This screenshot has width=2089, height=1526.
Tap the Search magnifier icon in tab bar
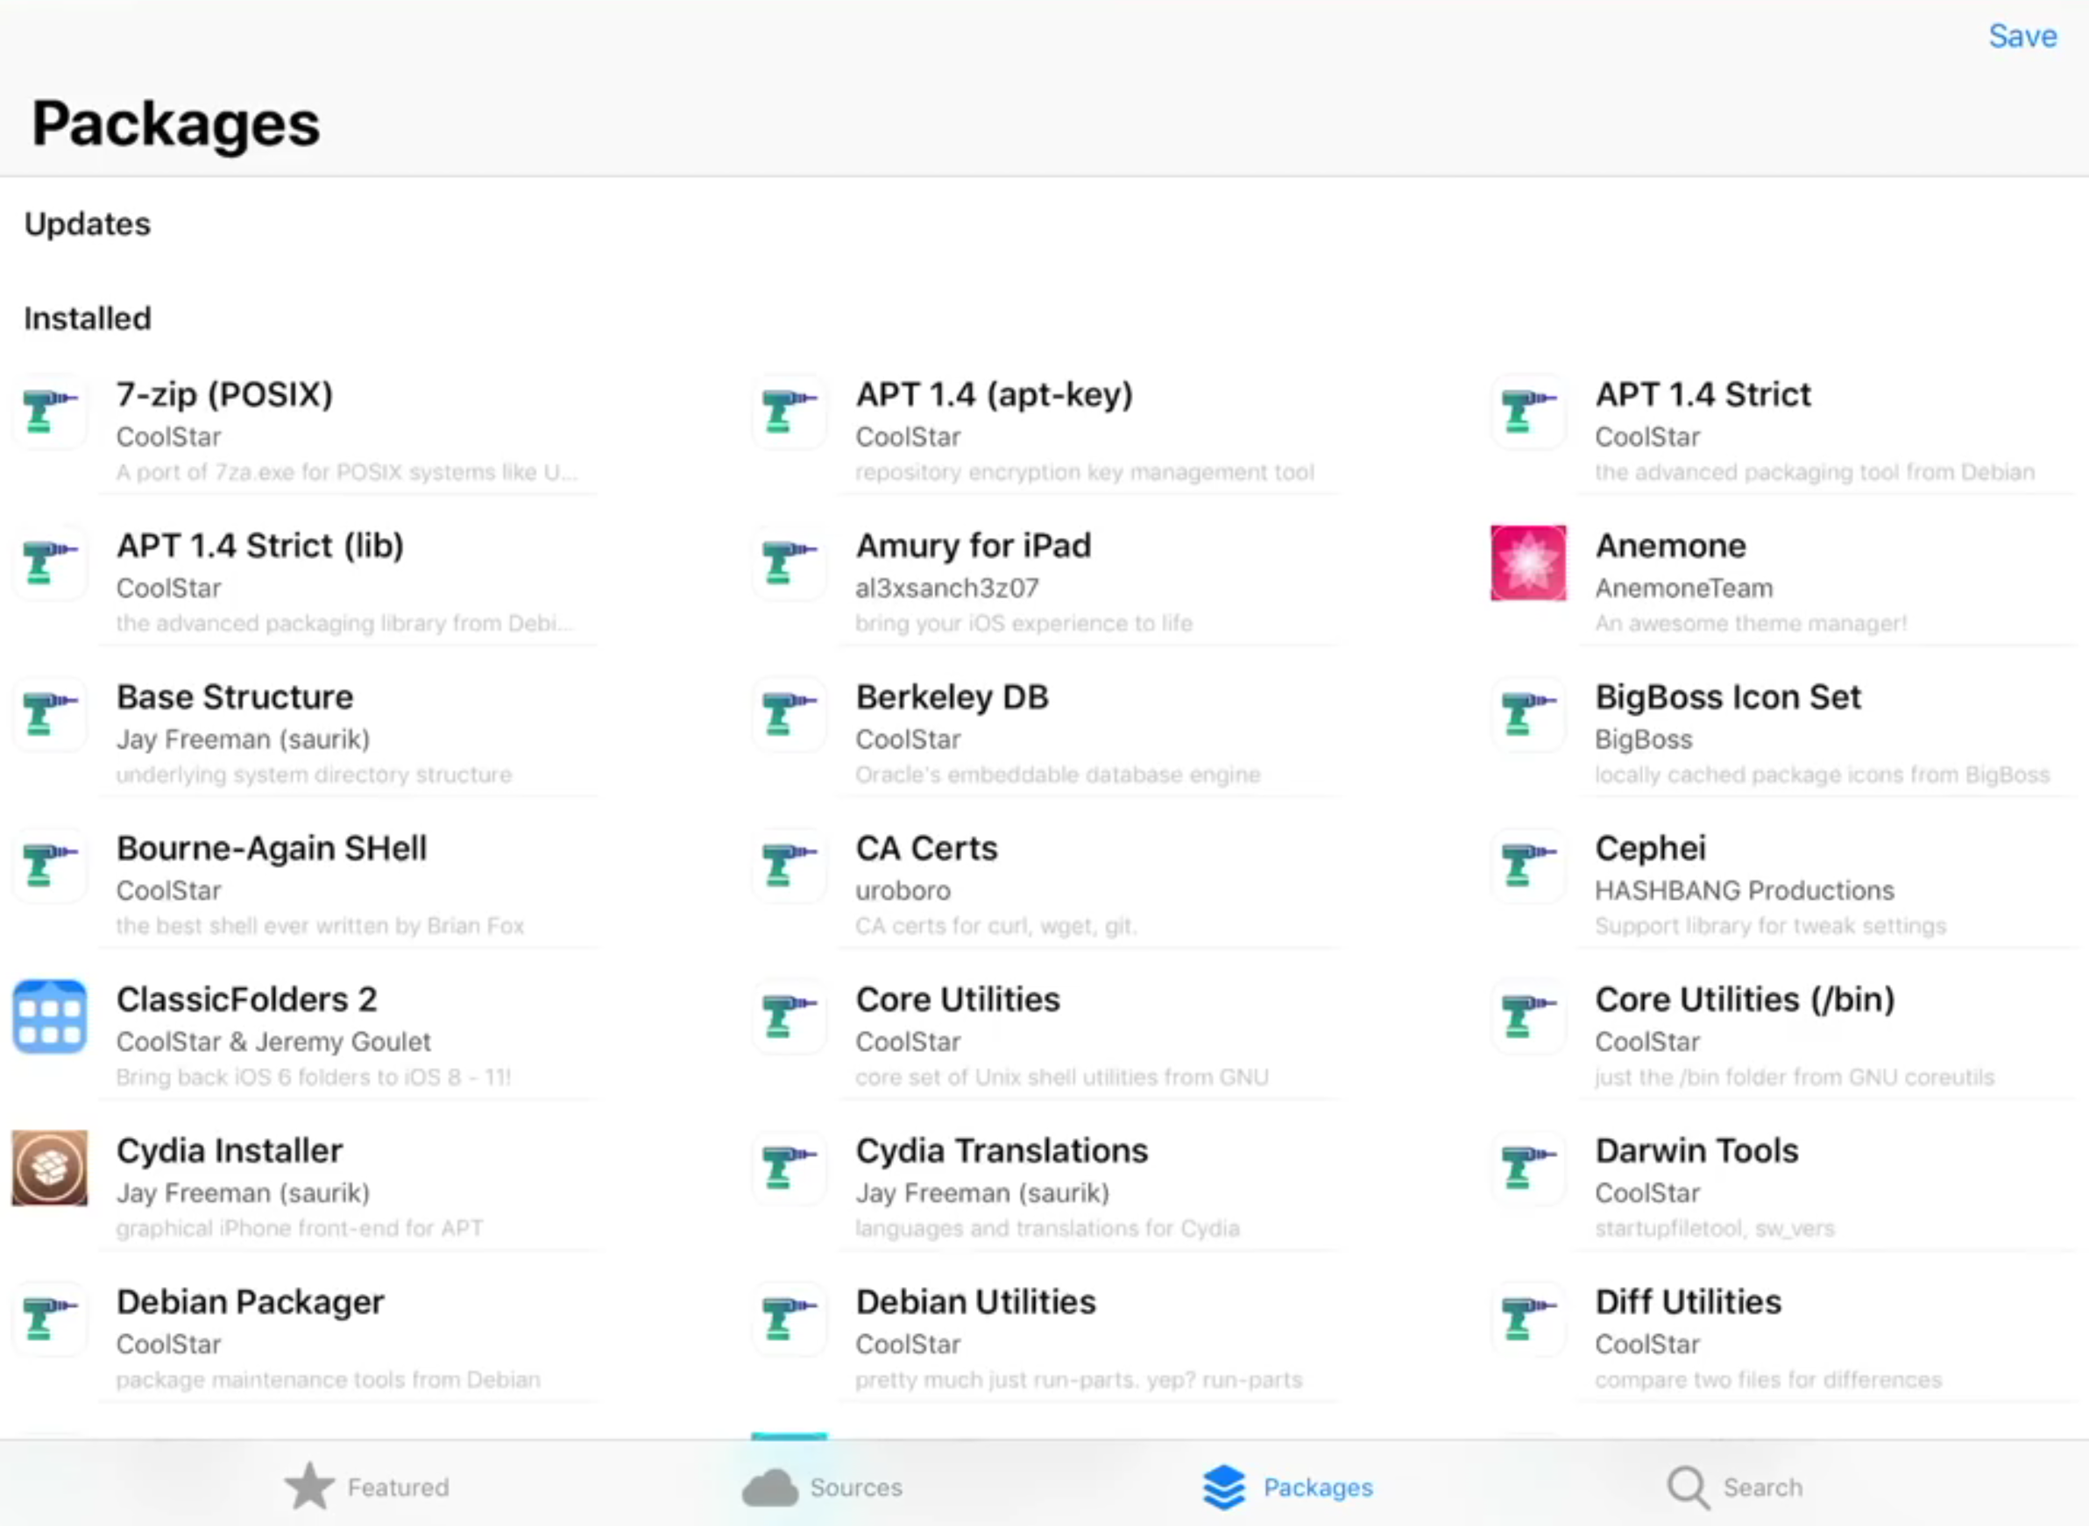tap(1686, 1487)
